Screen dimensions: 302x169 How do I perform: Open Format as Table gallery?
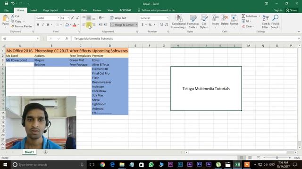click(x=193, y=22)
